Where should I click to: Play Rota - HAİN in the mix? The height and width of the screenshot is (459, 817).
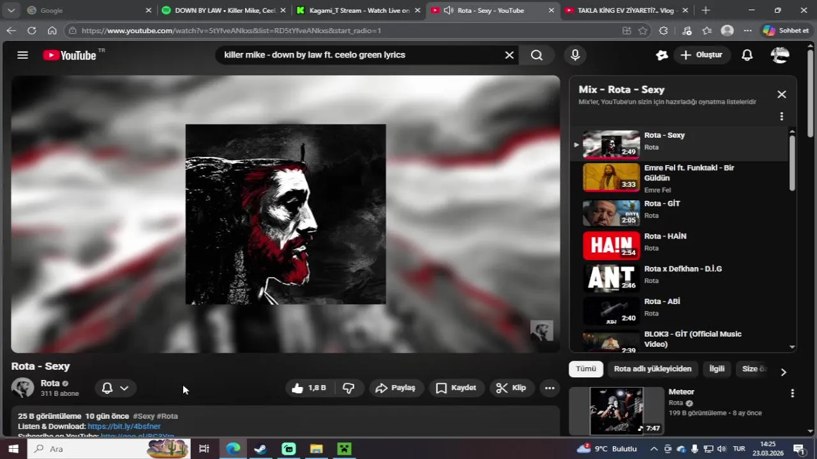pyautogui.click(x=680, y=245)
